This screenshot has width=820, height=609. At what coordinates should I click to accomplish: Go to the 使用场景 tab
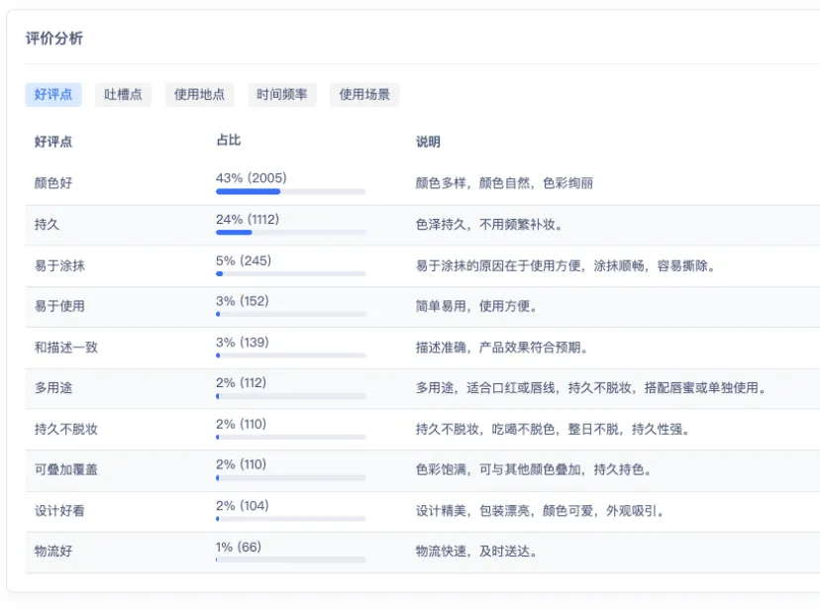[364, 95]
